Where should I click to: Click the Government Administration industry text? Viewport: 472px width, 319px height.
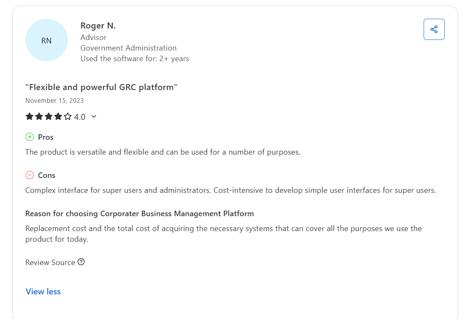(129, 48)
